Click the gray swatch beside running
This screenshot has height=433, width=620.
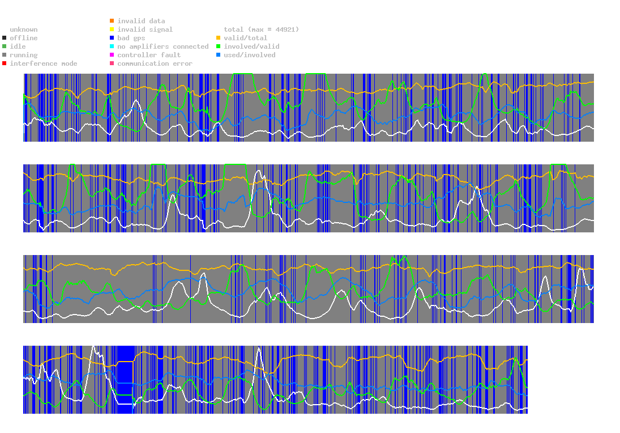click(x=5, y=55)
